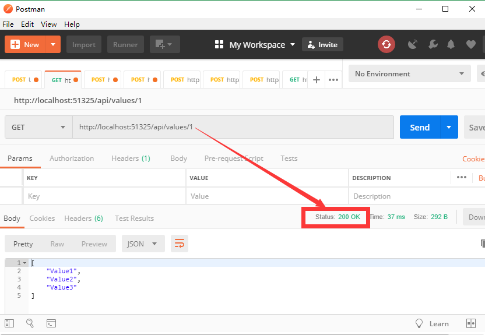Click the "Value2" line in response
This screenshot has height=335, width=485.
coord(64,279)
